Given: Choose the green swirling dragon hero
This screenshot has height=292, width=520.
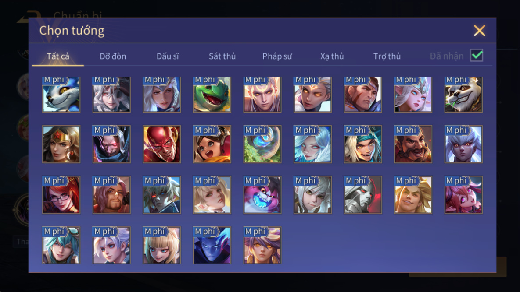Looking at the screenshot, I should [x=262, y=144].
